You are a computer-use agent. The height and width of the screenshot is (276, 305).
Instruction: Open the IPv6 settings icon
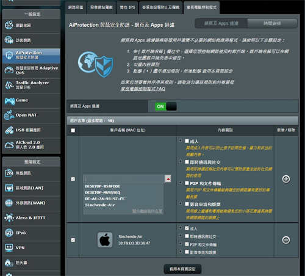pos(9,233)
